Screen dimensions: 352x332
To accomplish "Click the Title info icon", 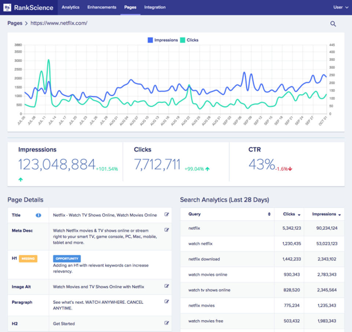I will click(38, 215).
